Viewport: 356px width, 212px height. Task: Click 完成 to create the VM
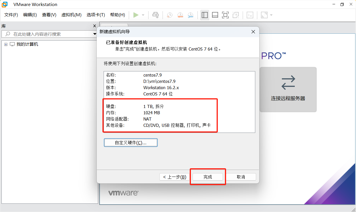pyautogui.click(x=208, y=177)
